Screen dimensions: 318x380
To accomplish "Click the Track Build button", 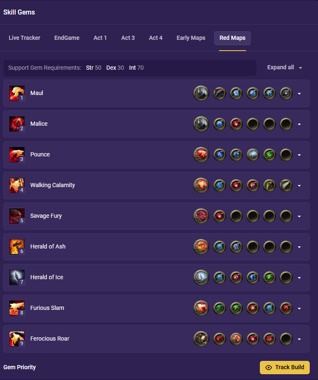I will 284,368.
